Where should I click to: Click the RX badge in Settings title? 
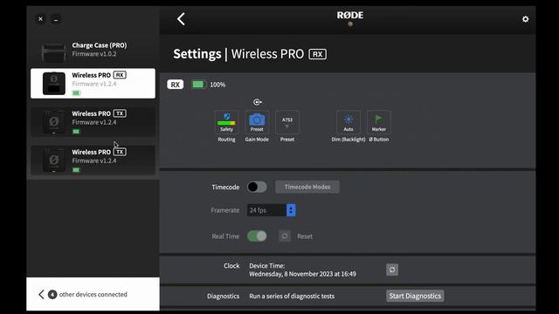pos(317,54)
